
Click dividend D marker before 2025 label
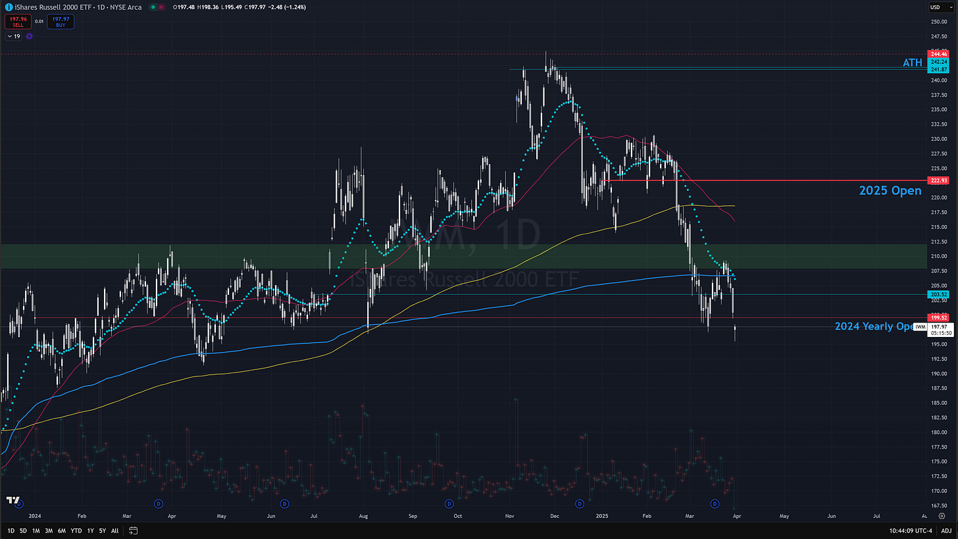click(580, 503)
